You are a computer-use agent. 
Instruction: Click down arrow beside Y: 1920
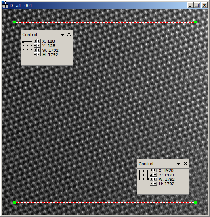pyautogui.click(x=155, y=175)
